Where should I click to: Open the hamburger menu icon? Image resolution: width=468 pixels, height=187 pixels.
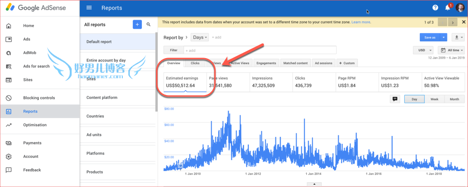point(89,8)
